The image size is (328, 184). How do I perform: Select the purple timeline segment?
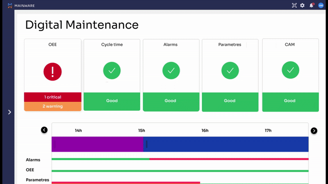click(x=97, y=144)
